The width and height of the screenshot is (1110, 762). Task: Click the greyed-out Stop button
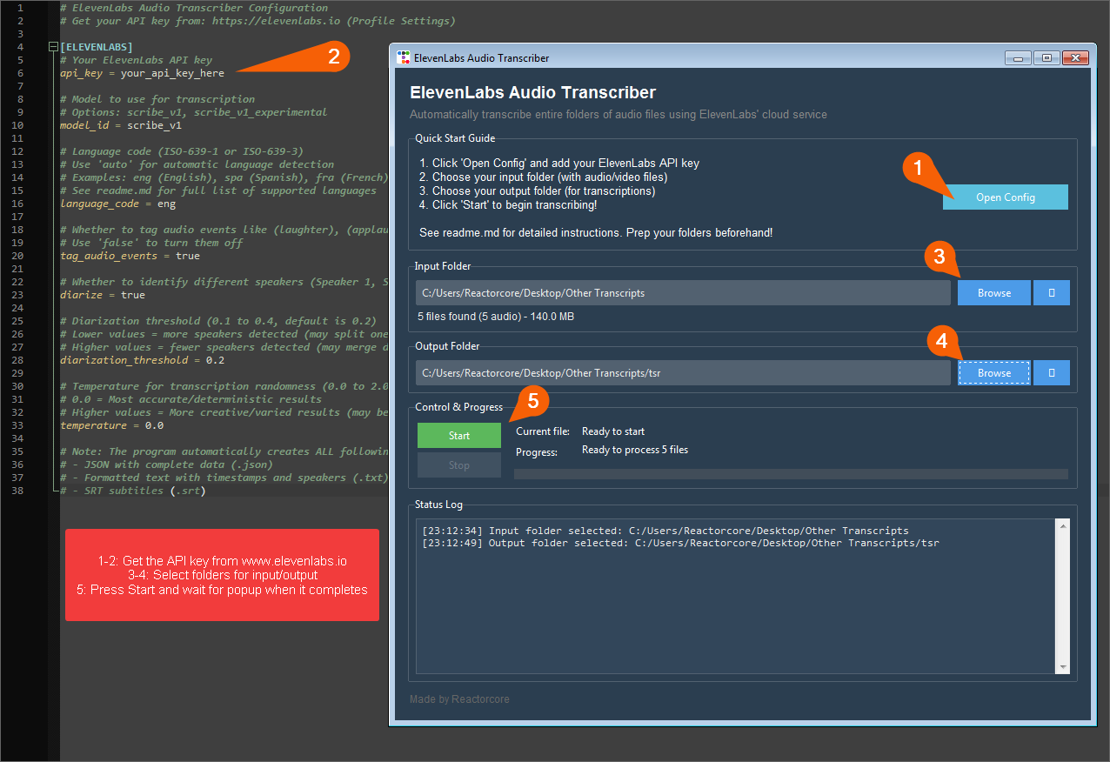point(459,465)
